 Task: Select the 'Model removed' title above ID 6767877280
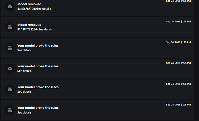point(29,4)
